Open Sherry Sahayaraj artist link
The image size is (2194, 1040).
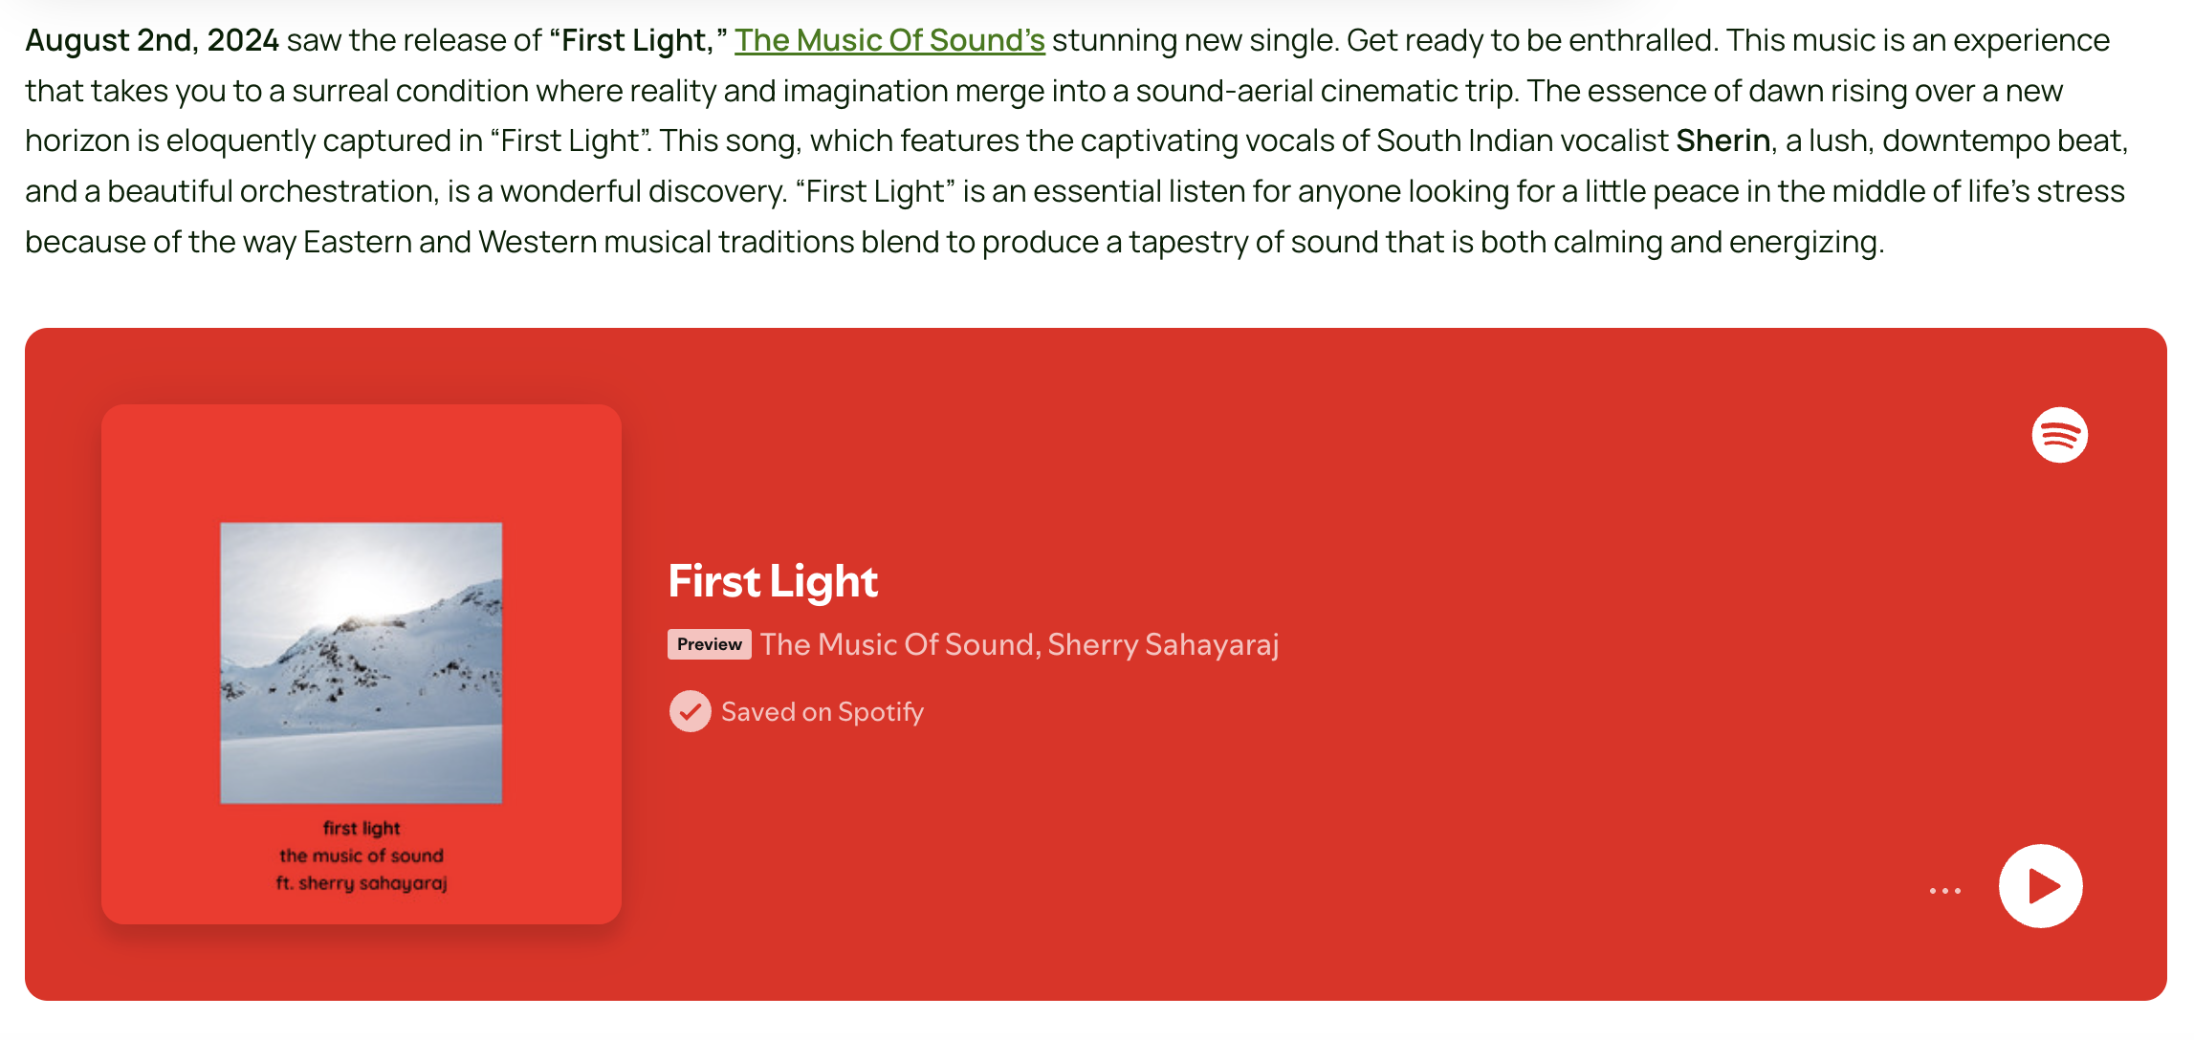point(1163,644)
